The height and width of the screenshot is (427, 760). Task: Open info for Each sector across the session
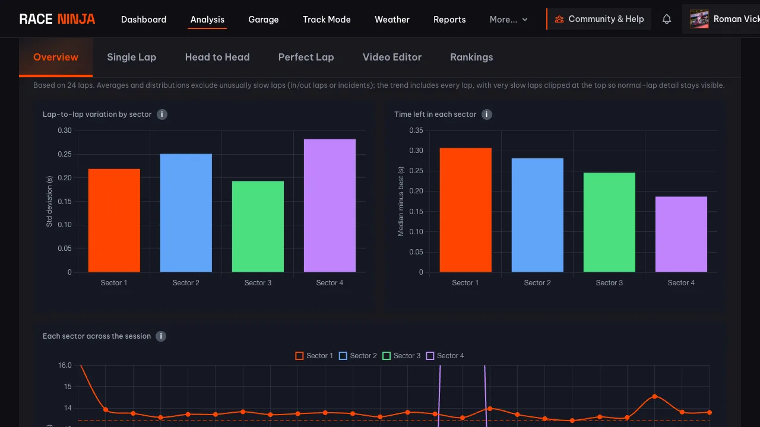(161, 336)
